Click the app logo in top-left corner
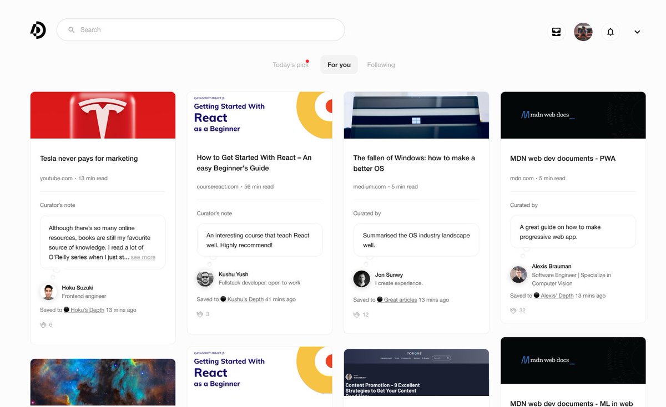Viewport: 666px width, 407px height. click(x=38, y=30)
